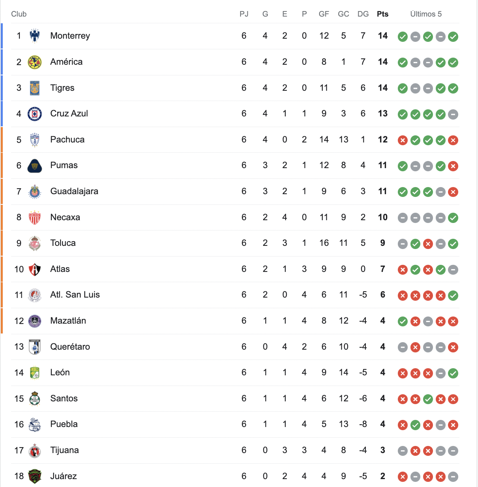
Task: Click the Monterrey club crest icon
Action: tap(35, 36)
